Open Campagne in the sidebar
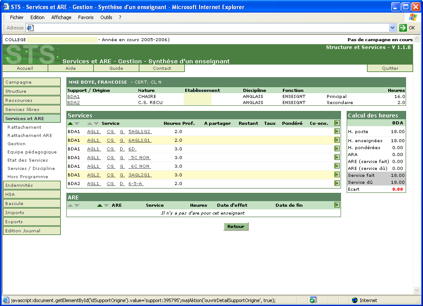The height and width of the screenshot is (306, 423). [32, 82]
